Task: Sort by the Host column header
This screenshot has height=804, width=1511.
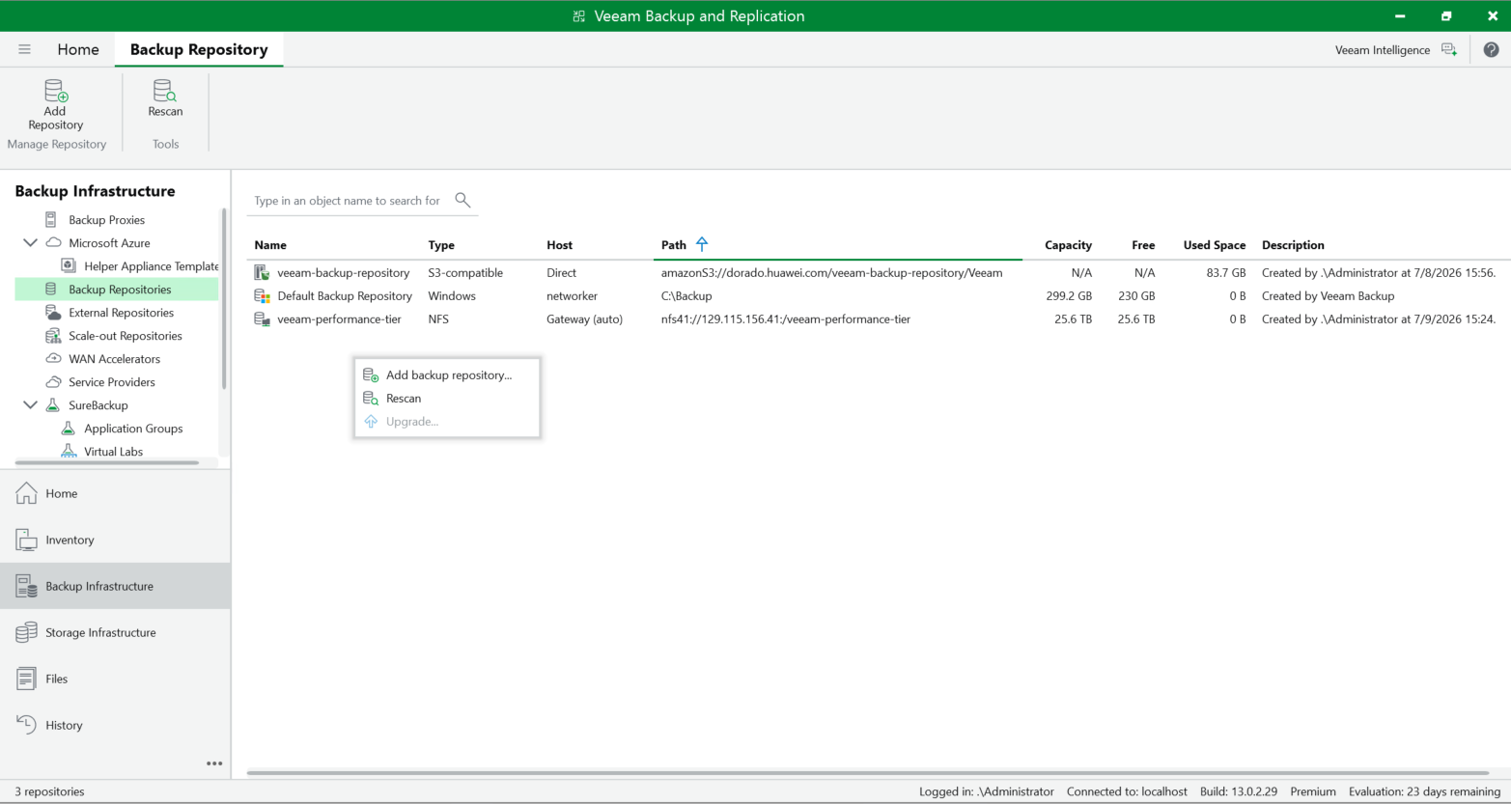Action: [x=559, y=245]
